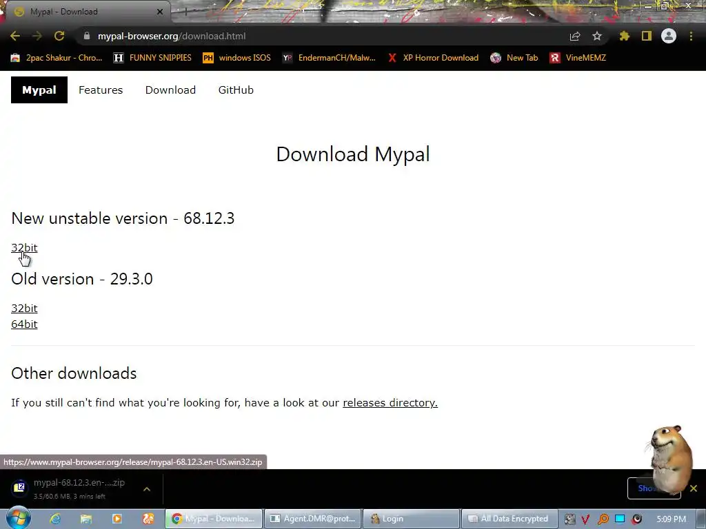Viewport: 706px width, 529px height.
Task: Open the 2pac Shakur bookmark
Action: click(x=57, y=58)
